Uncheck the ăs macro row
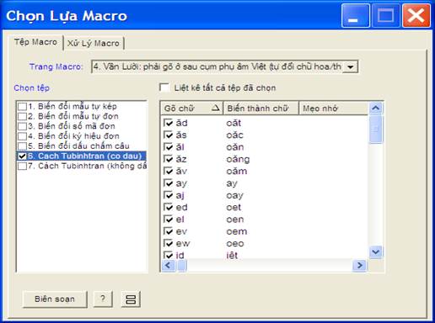The width and height of the screenshot is (435, 323). [x=168, y=135]
